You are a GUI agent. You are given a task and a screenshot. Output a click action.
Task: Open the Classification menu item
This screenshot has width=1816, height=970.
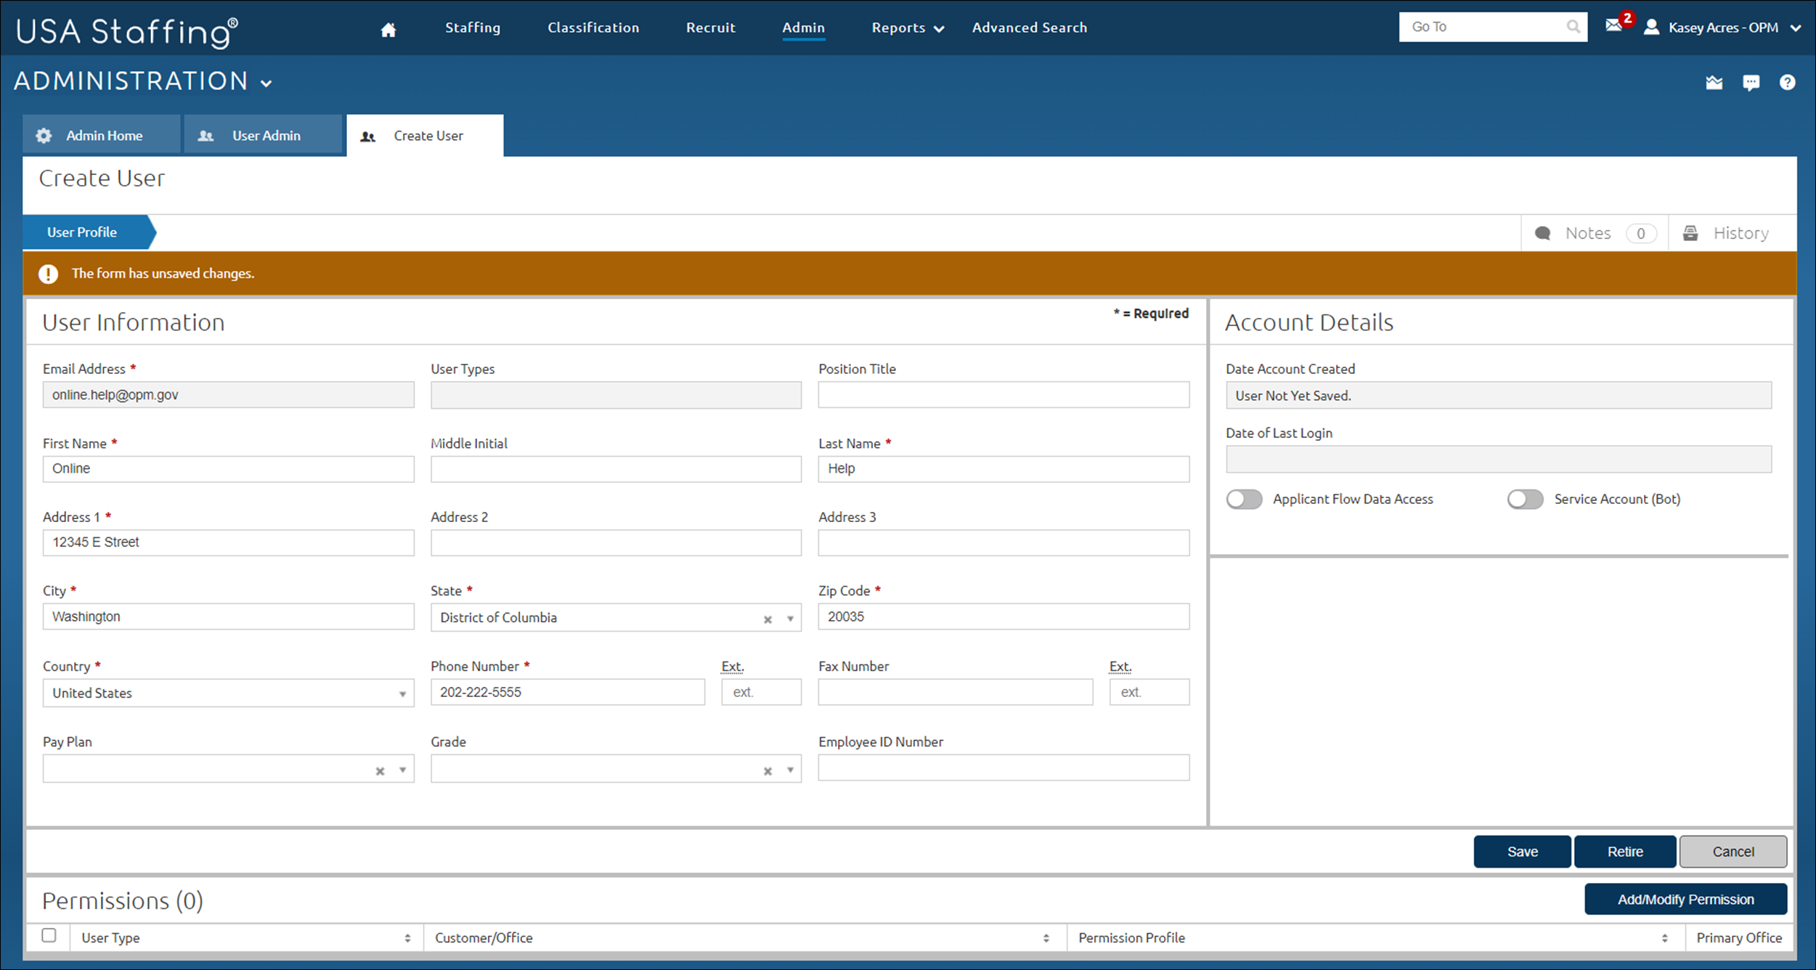pos(593,28)
